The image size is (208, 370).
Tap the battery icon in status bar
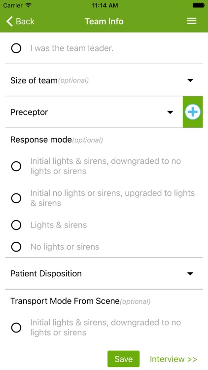199,5
